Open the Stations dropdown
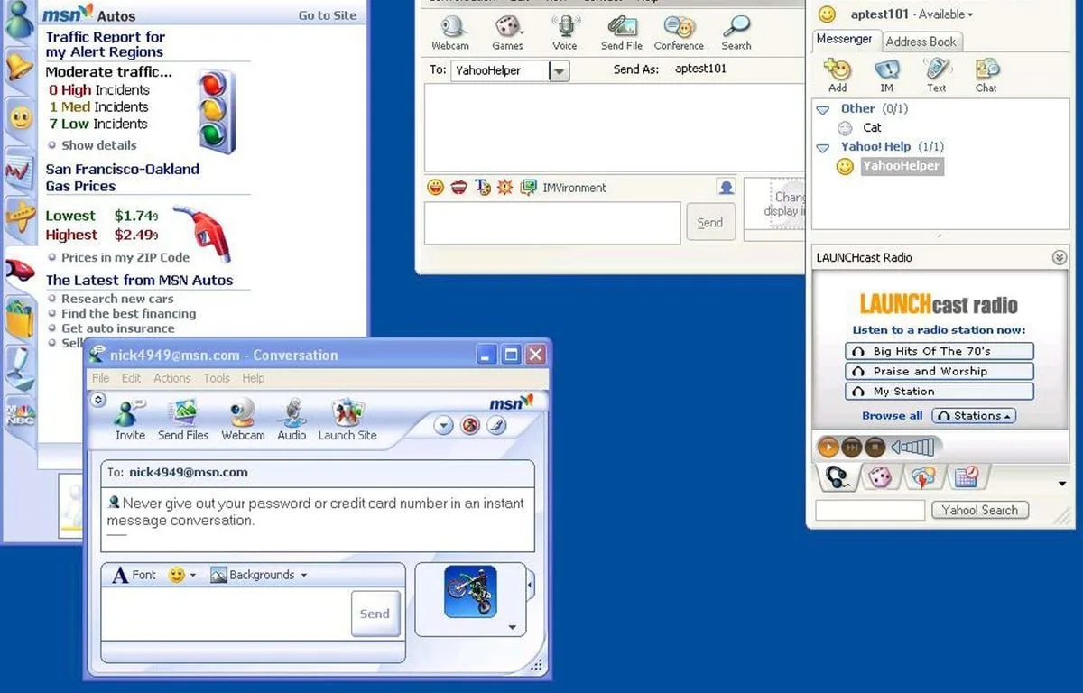The image size is (1083, 693). [975, 416]
